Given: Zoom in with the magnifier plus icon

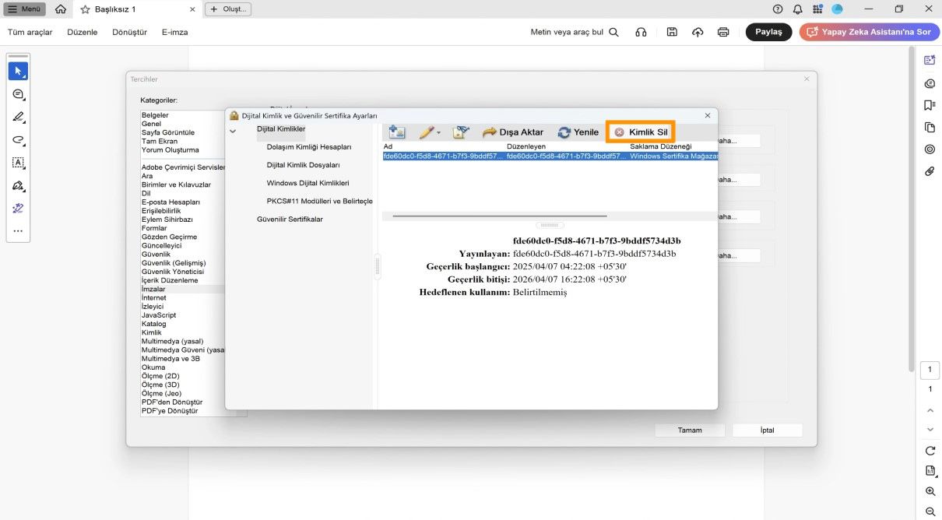Looking at the screenshot, I should coord(930,491).
